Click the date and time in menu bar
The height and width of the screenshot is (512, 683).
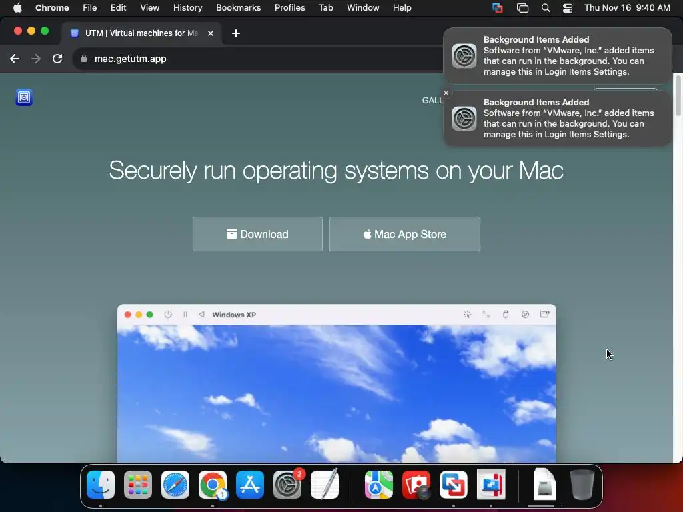click(x=627, y=7)
